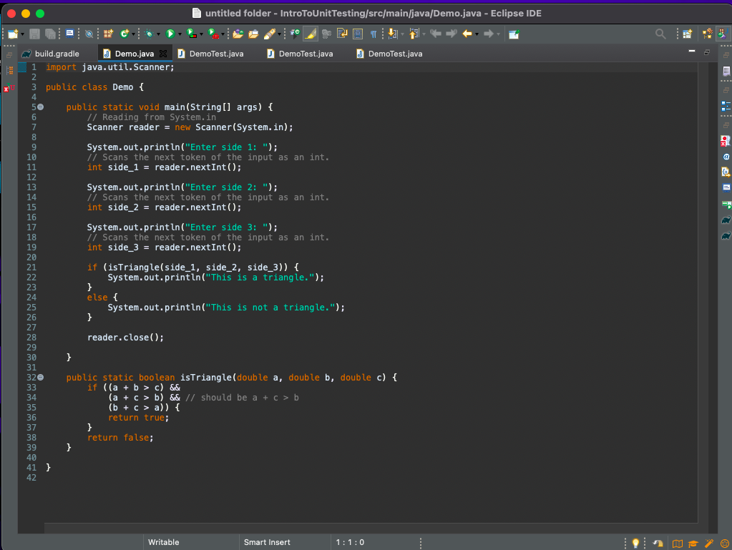732x550 pixels.
Task: Click 'reader.close();' on line 28
Action: (x=126, y=338)
